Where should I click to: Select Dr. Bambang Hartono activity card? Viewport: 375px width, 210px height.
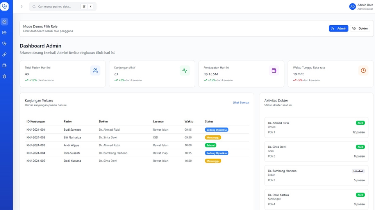click(316, 175)
